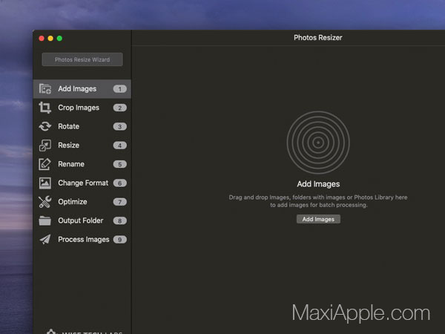Click the Optimize wrench icon
Viewport: 445px width, 334px height.
click(x=44, y=202)
